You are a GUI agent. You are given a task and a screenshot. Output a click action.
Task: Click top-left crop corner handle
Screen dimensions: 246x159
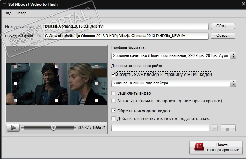point(16,67)
